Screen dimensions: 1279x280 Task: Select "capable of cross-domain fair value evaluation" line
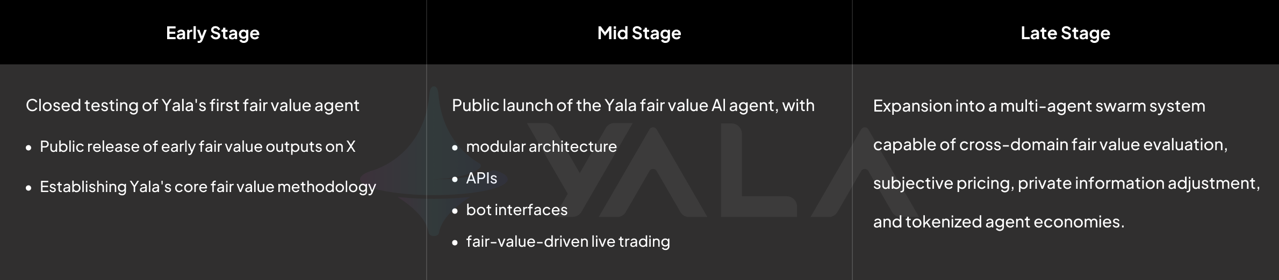[x=1050, y=145]
